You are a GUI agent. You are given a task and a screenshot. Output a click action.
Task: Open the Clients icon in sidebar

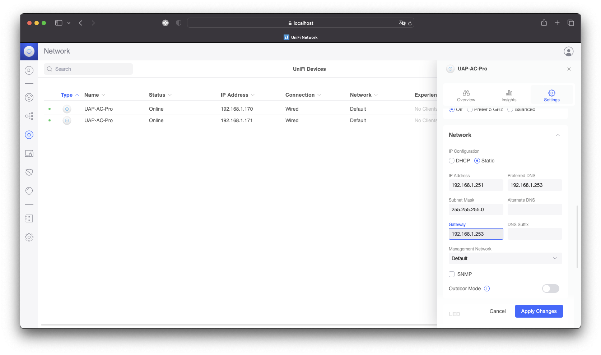29,153
